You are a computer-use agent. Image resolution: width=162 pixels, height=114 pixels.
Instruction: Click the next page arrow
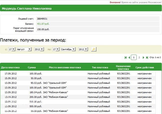point(143,57)
